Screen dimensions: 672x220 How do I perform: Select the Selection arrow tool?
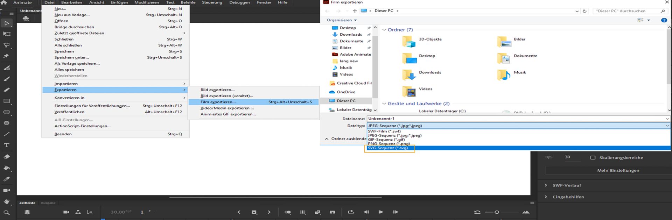[7, 23]
